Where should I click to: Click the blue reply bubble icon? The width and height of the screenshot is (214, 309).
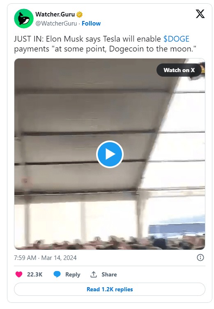coord(57,274)
